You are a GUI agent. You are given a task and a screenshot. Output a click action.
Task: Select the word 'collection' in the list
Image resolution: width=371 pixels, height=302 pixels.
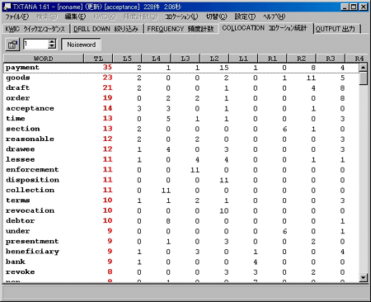[x=31, y=190]
